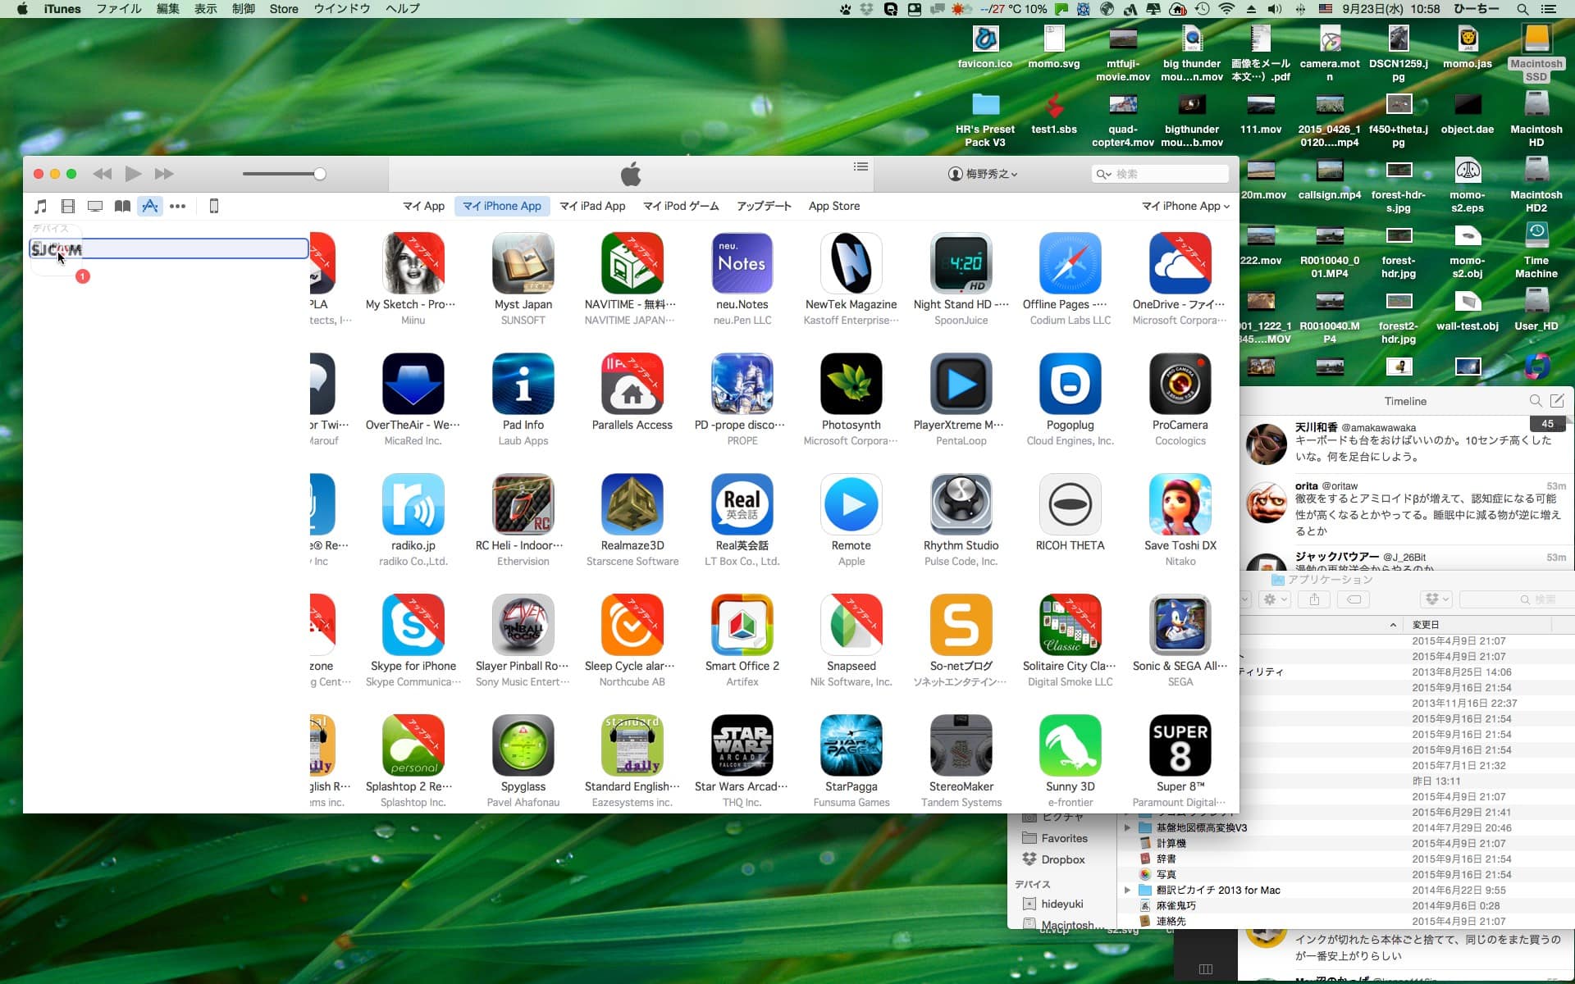This screenshot has height=984, width=1575.
Task: Show more media types (ellipsis icon)
Action: click(x=177, y=207)
